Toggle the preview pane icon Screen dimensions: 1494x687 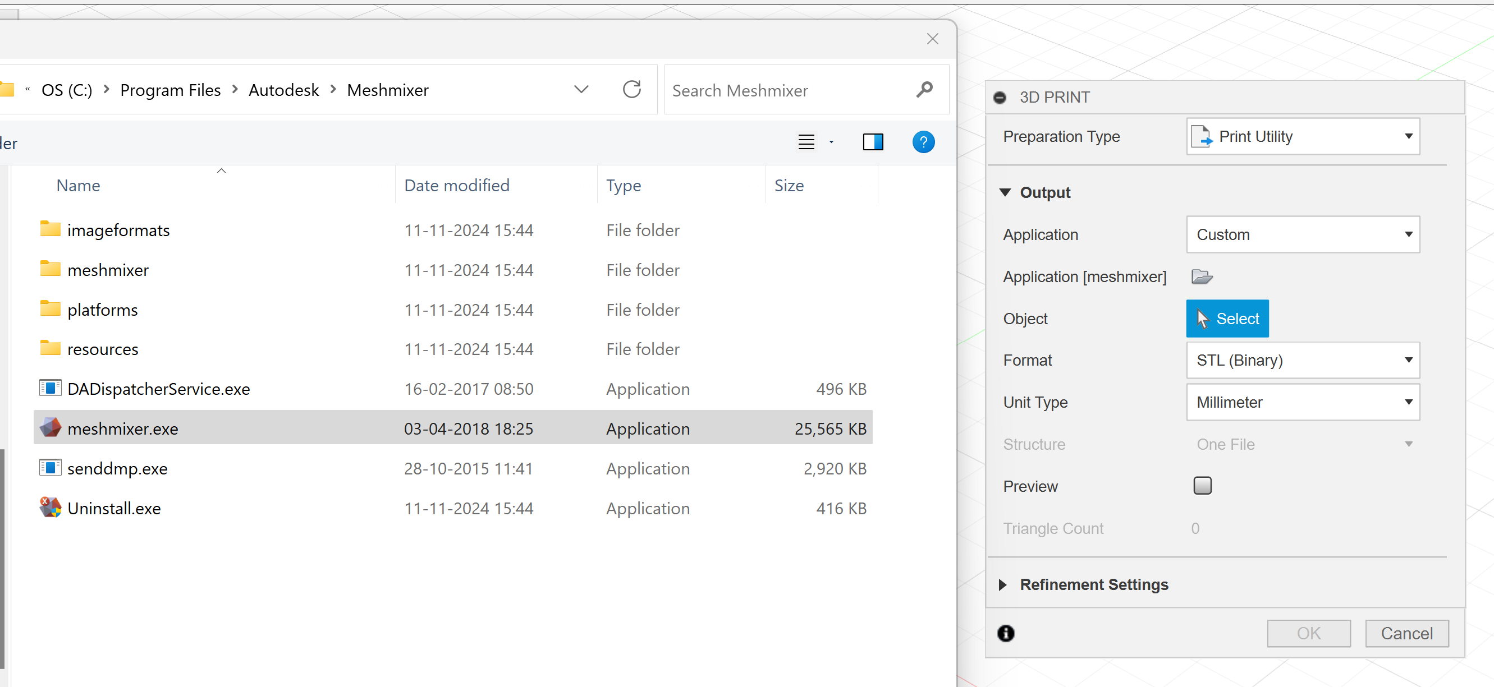pyautogui.click(x=872, y=142)
